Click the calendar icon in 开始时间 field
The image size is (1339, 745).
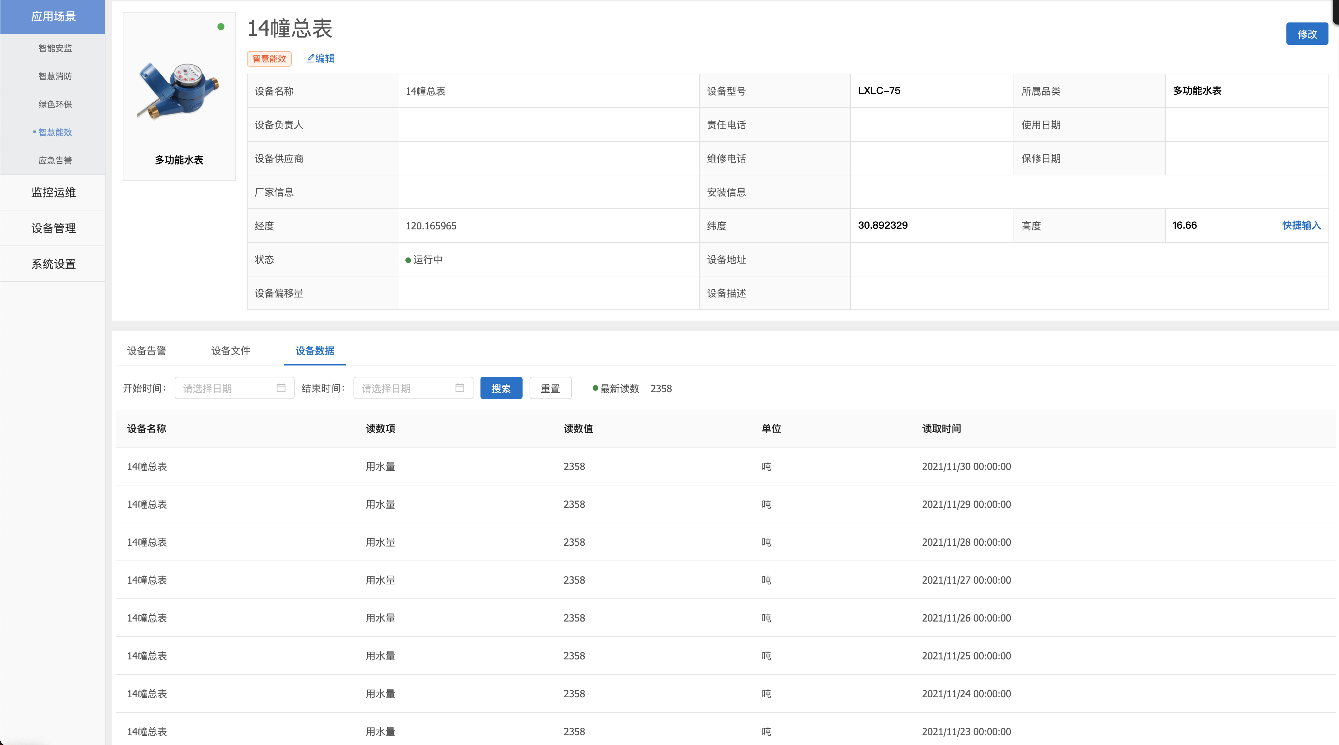(x=281, y=388)
